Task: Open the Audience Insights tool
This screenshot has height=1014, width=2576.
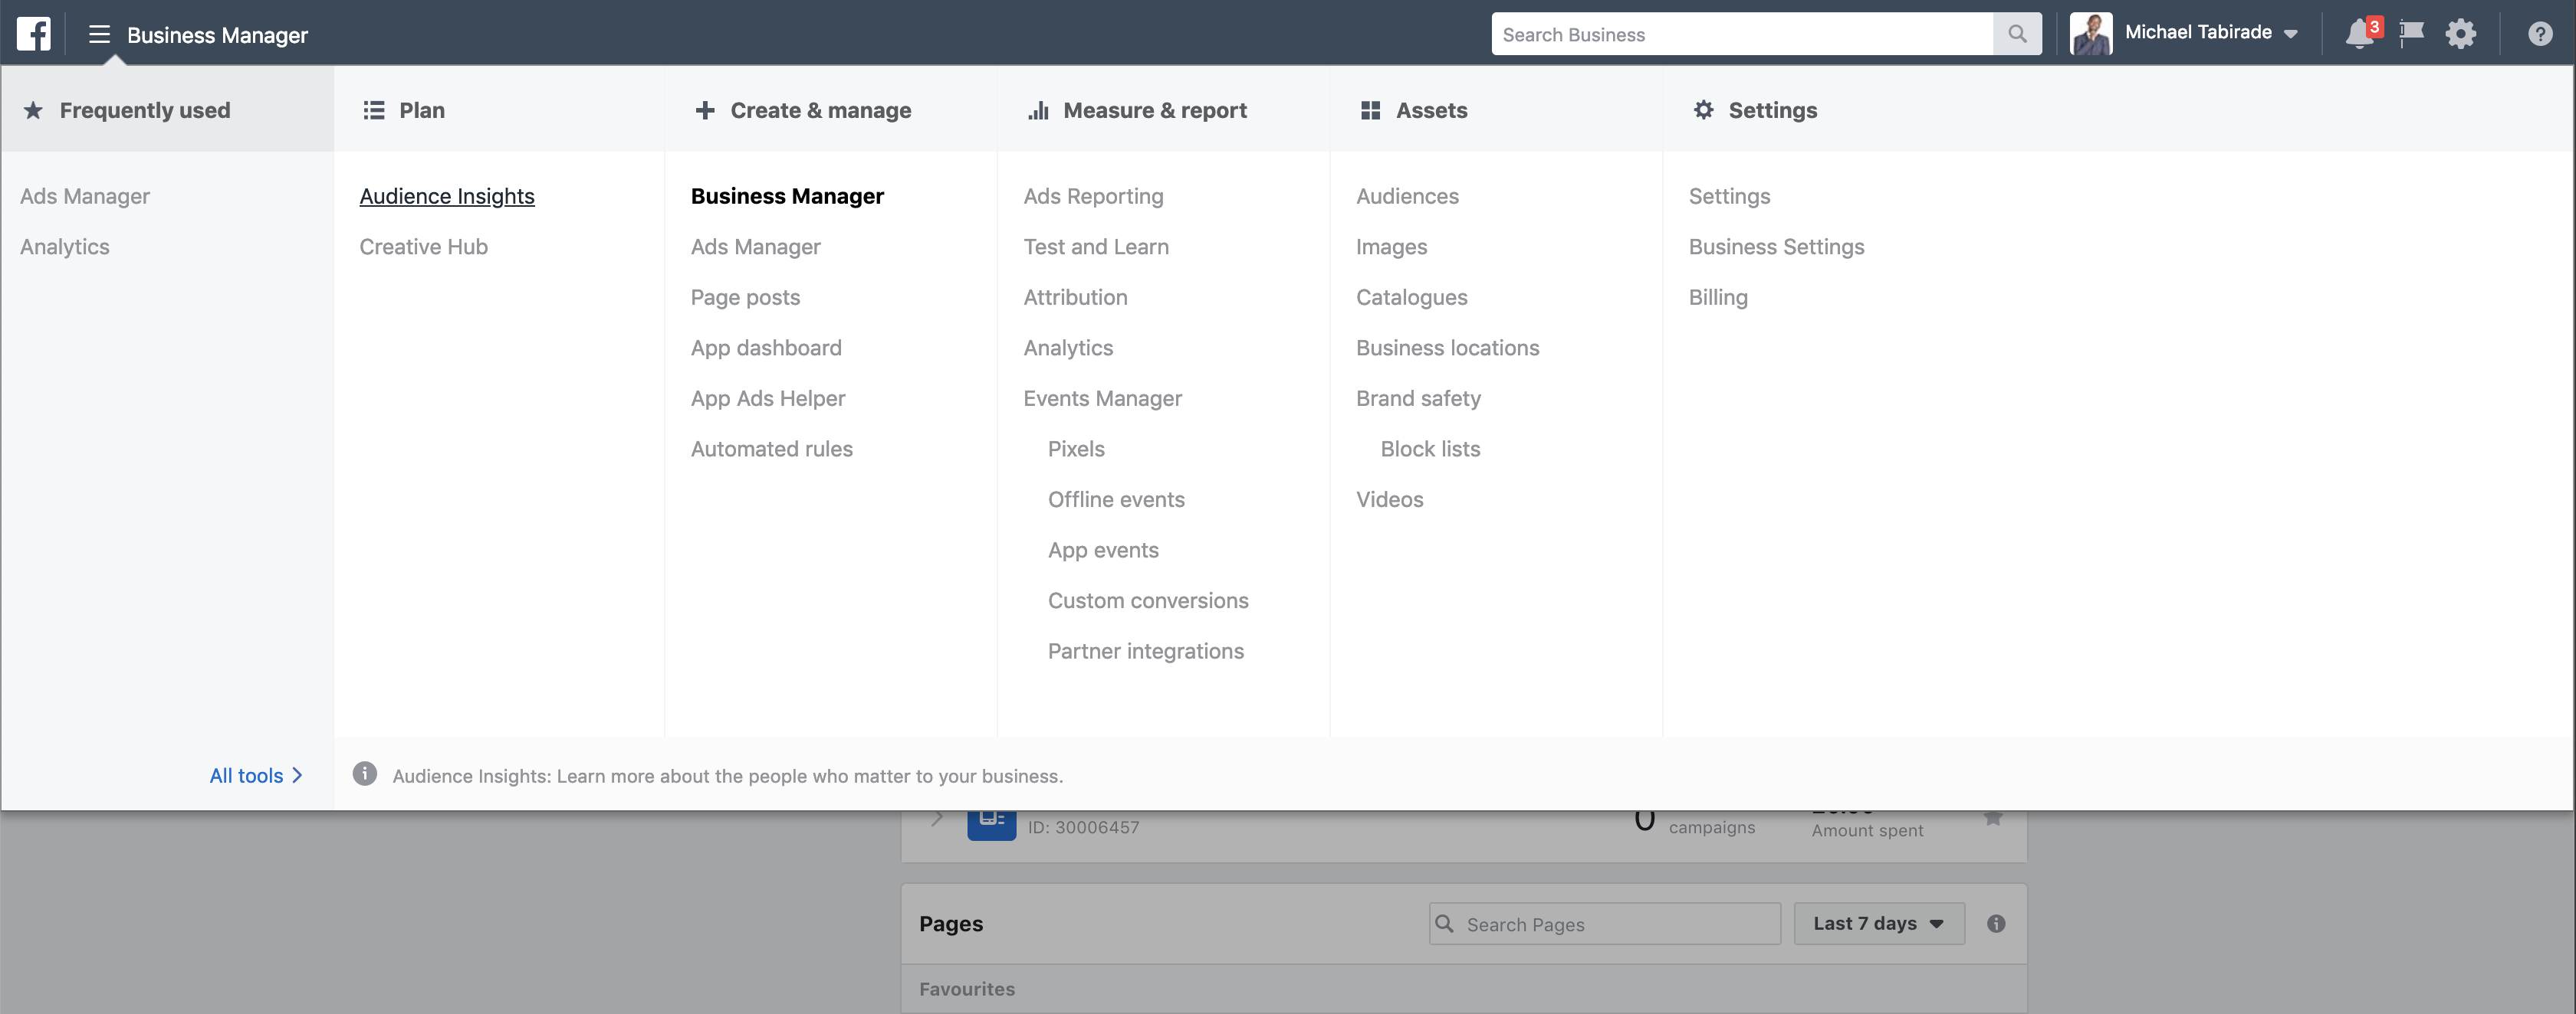Action: coord(447,194)
